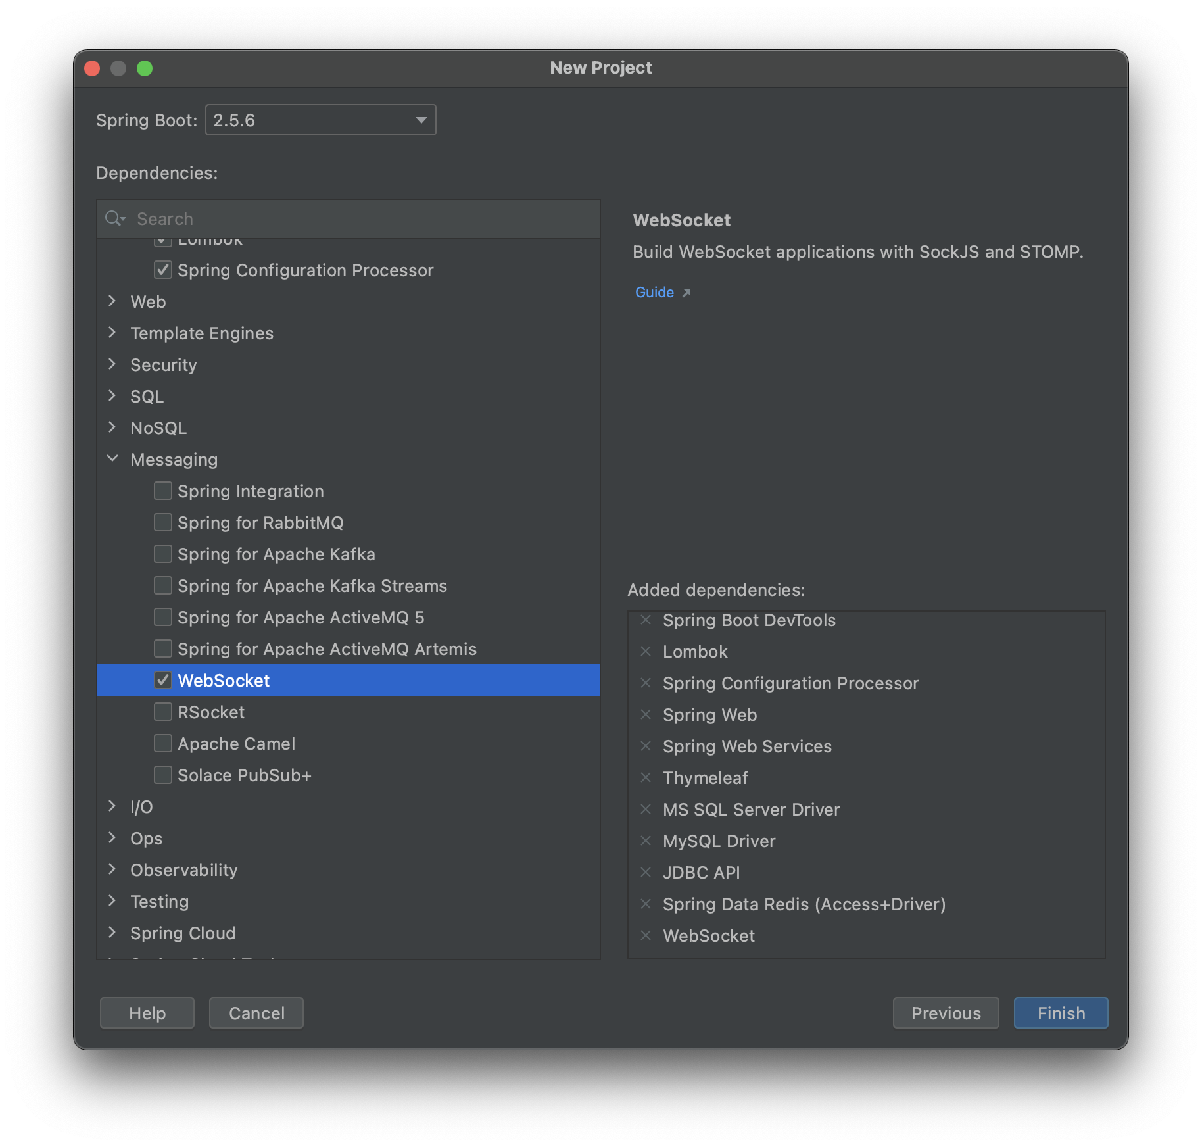This screenshot has width=1202, height=1147.
Task: Expand the I/O category
Action: click(112, 806)
